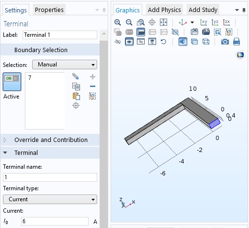The height and width of the screenshot is (228, 249).
Task: Open the Add Physics tab
Action: [164, 10]
